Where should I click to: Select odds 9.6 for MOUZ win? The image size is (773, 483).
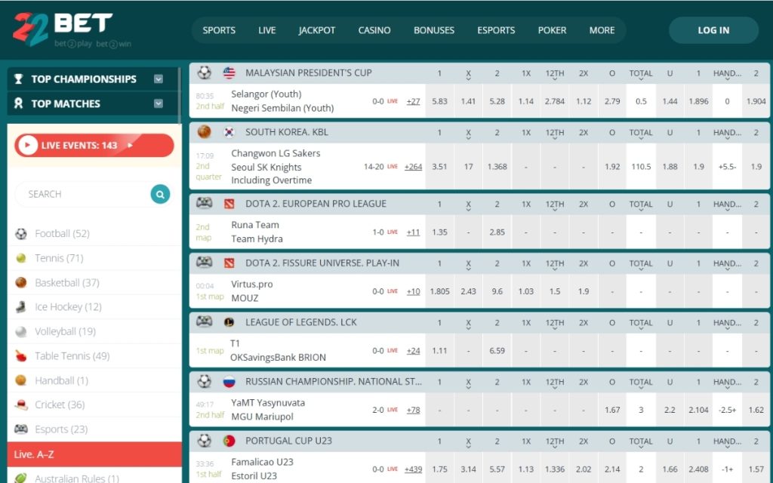click(x=497, y=291)
